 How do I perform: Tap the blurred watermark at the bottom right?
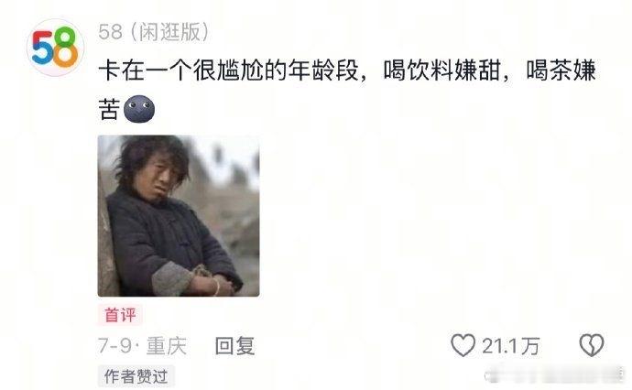pyautogui.click(x=554, y=374)
